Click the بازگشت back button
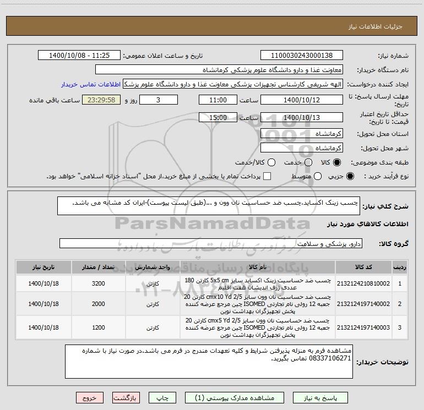 pos(126,398)
